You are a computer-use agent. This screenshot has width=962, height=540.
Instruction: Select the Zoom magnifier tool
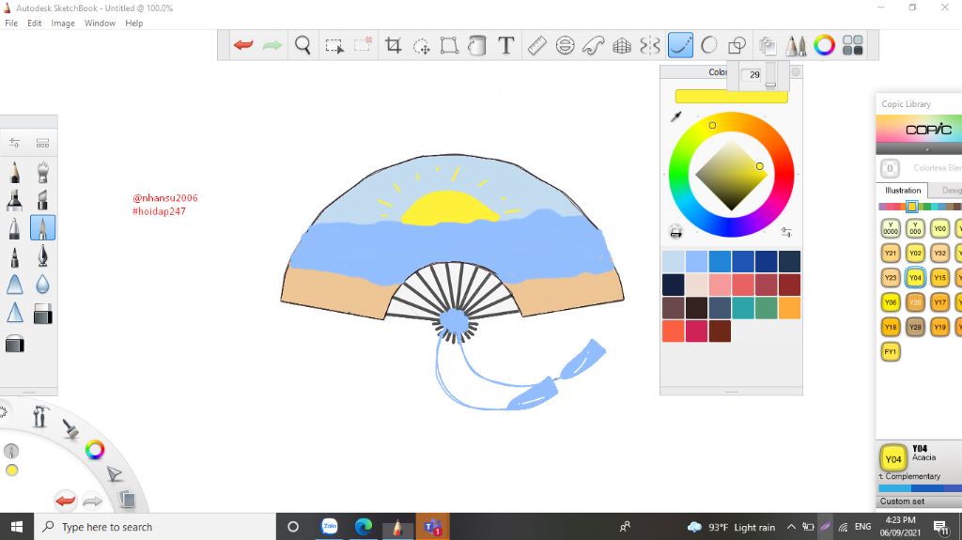(x=303, y=45)
